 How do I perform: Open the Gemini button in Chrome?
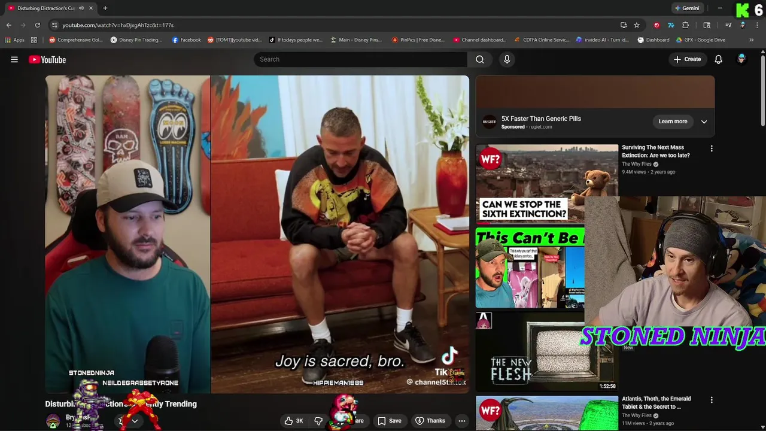687,8
